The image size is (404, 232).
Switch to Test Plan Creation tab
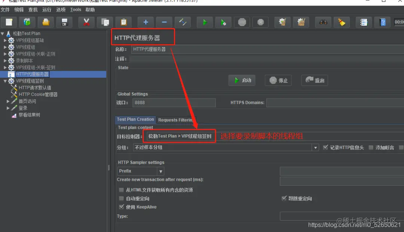point(135,119)
